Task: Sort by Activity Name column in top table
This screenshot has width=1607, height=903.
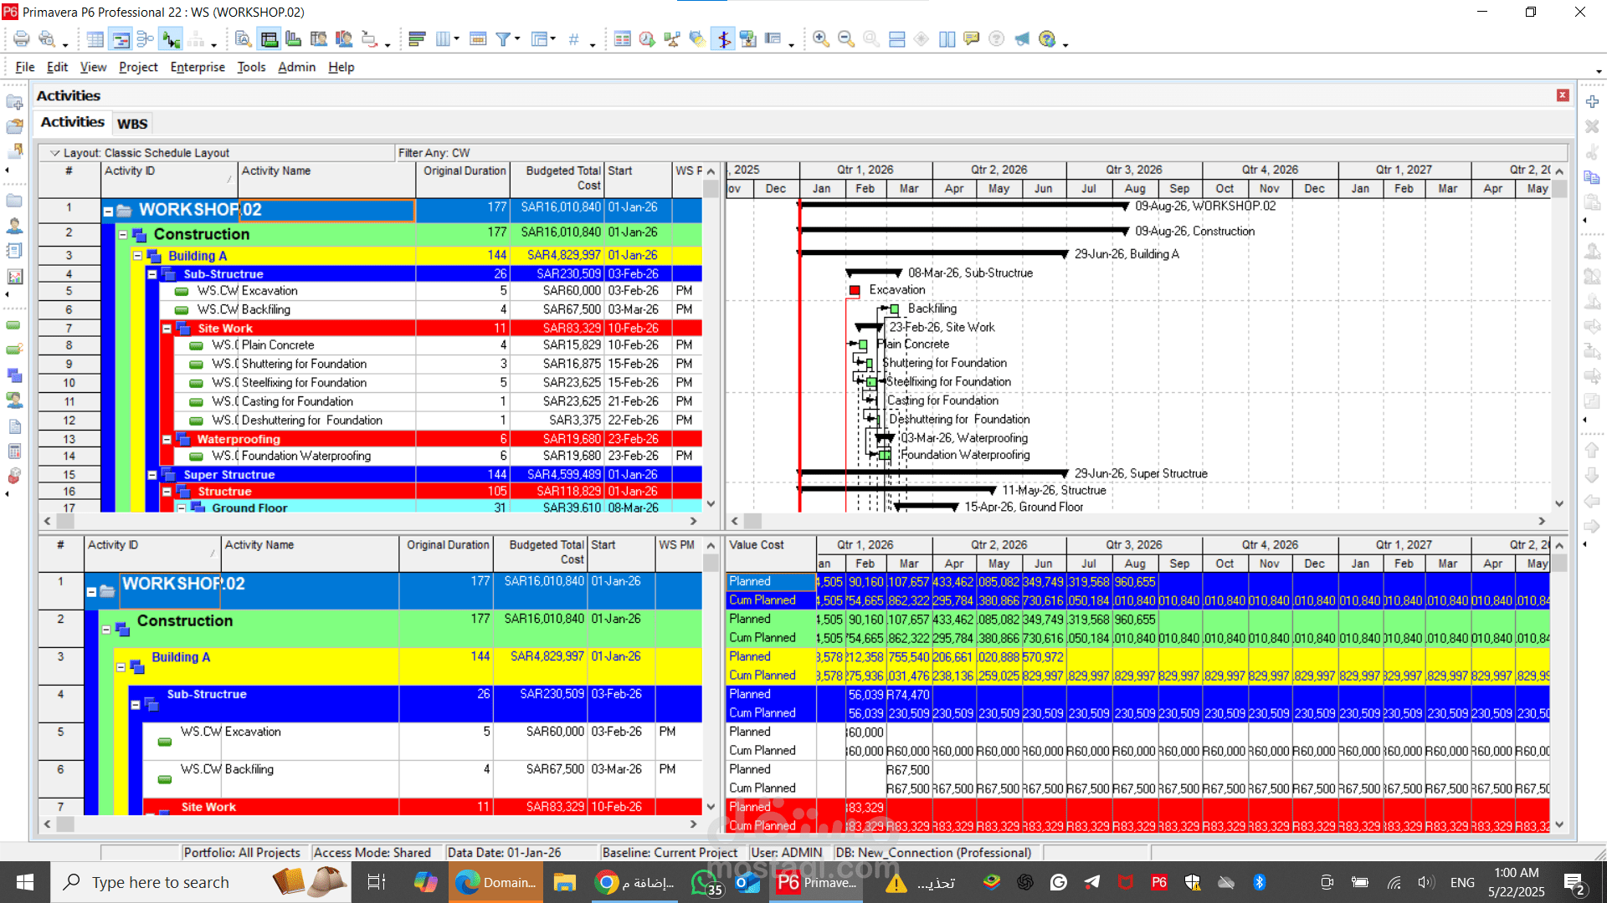Action: [326, 179]
